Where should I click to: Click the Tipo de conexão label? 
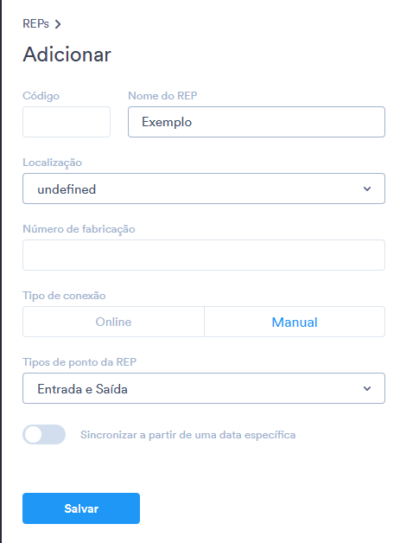[x=64, y=296]
